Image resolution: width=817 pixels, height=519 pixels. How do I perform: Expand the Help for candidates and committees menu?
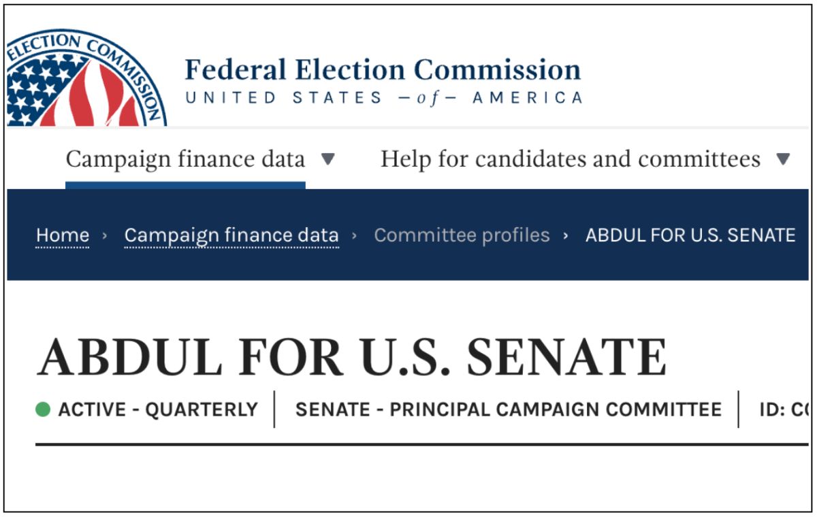tap(784, 159)
